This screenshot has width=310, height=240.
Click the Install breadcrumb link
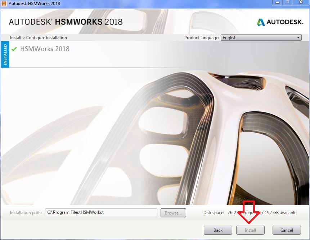(15, 37)
